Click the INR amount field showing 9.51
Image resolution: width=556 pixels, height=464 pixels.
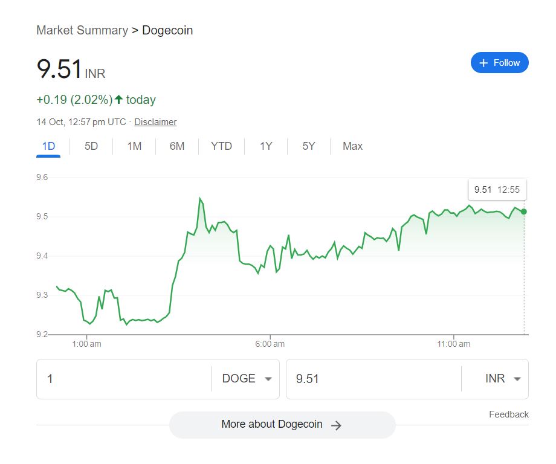point(372,379)
